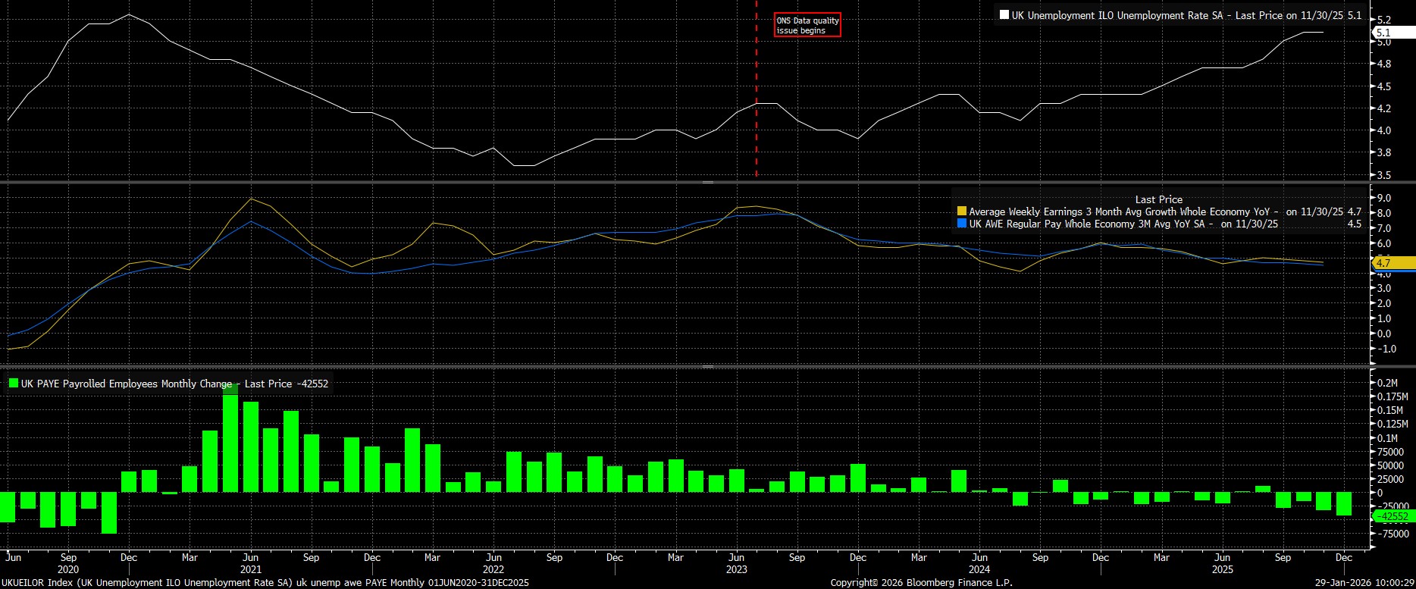Click the 2023 year label on time axis
The image size is (1416, 589).
click(736, 569)
